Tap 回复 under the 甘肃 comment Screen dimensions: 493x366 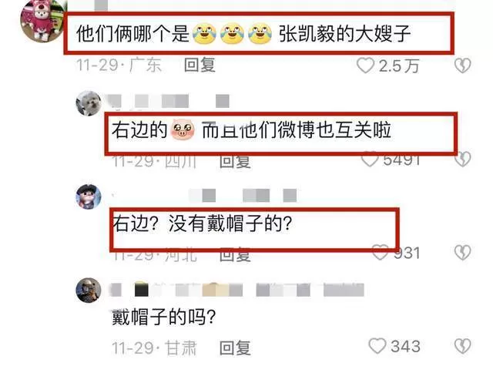coord(235,348)
